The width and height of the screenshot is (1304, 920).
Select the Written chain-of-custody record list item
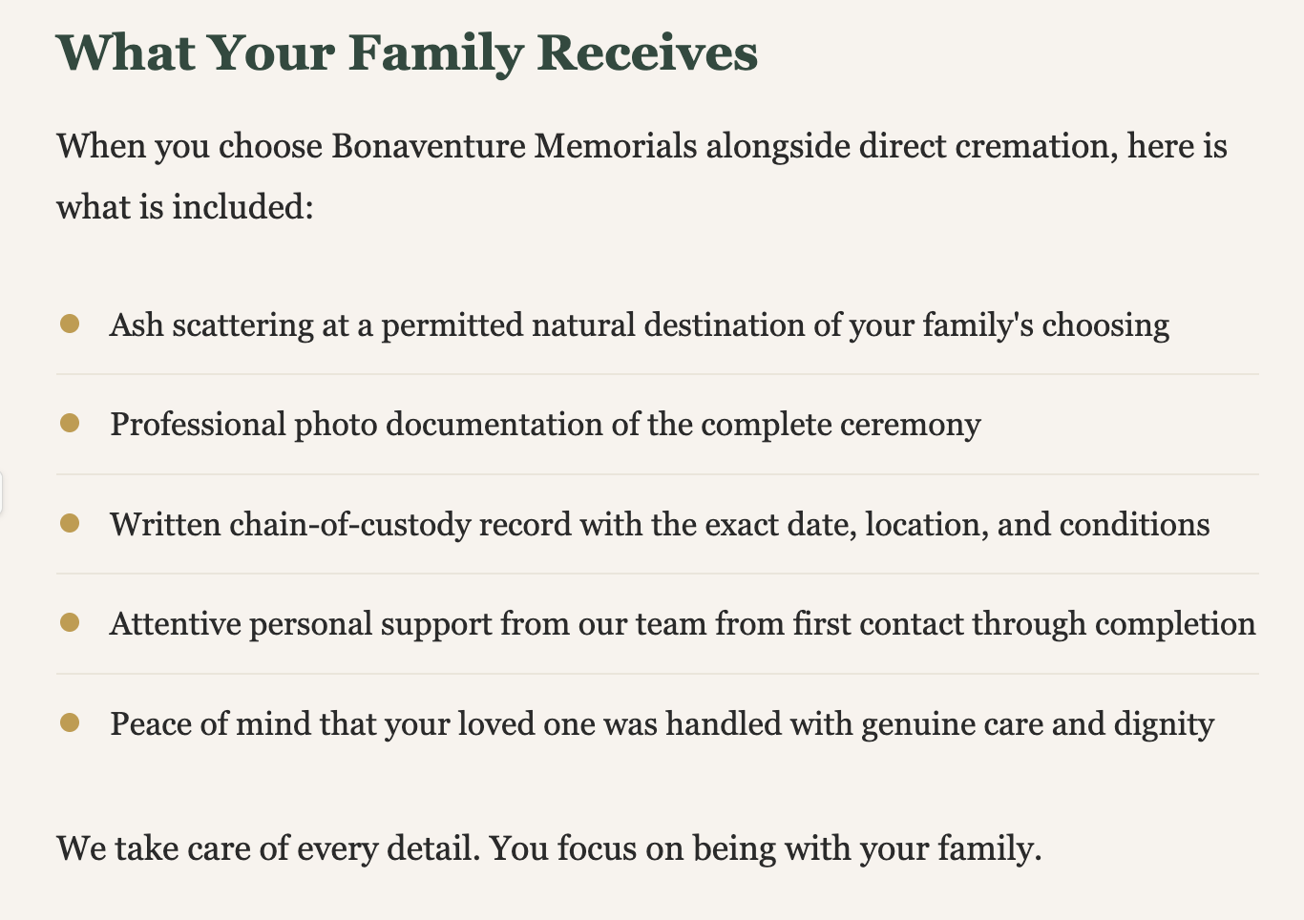pyautogui.click(x=660, y=525)
